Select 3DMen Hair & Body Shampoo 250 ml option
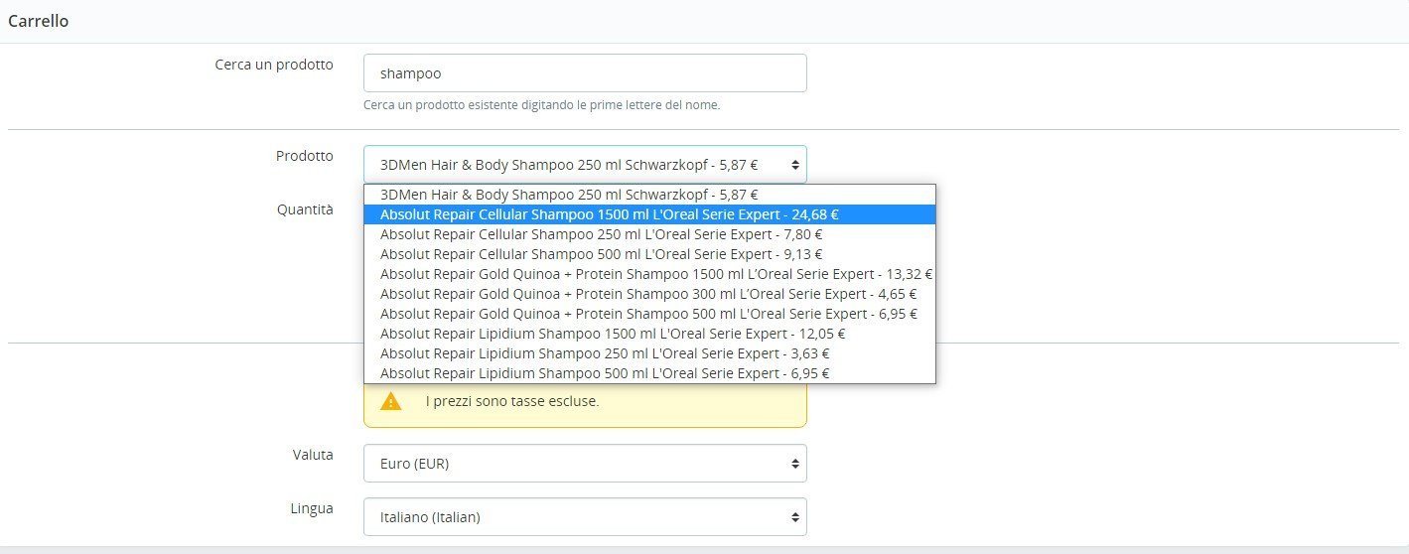The image size is (1409, 554). click(x=649, y=195)
